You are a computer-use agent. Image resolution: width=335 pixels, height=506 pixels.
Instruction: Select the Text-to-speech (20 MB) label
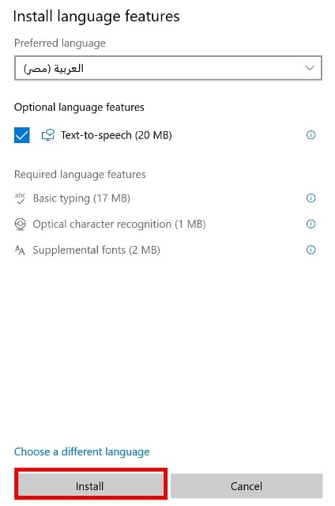(x=116, y=135)
